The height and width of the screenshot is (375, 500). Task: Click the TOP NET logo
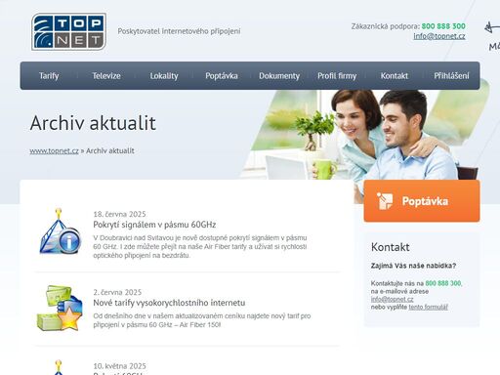point(68,31)
